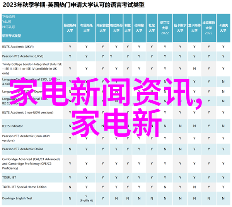Screen dimensions: 232x207
Task: Select row label Pearson PTE Academic (non-UKVI versions)
Action: tap(26, 138)
